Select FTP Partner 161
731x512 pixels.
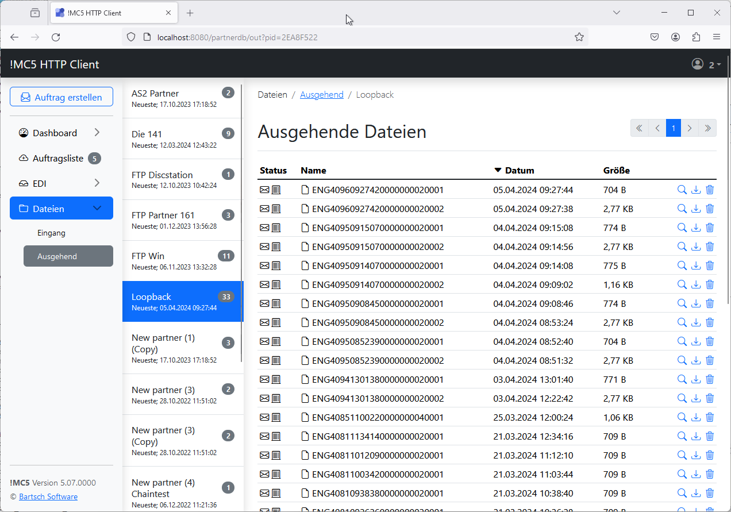tap(182, 220)
